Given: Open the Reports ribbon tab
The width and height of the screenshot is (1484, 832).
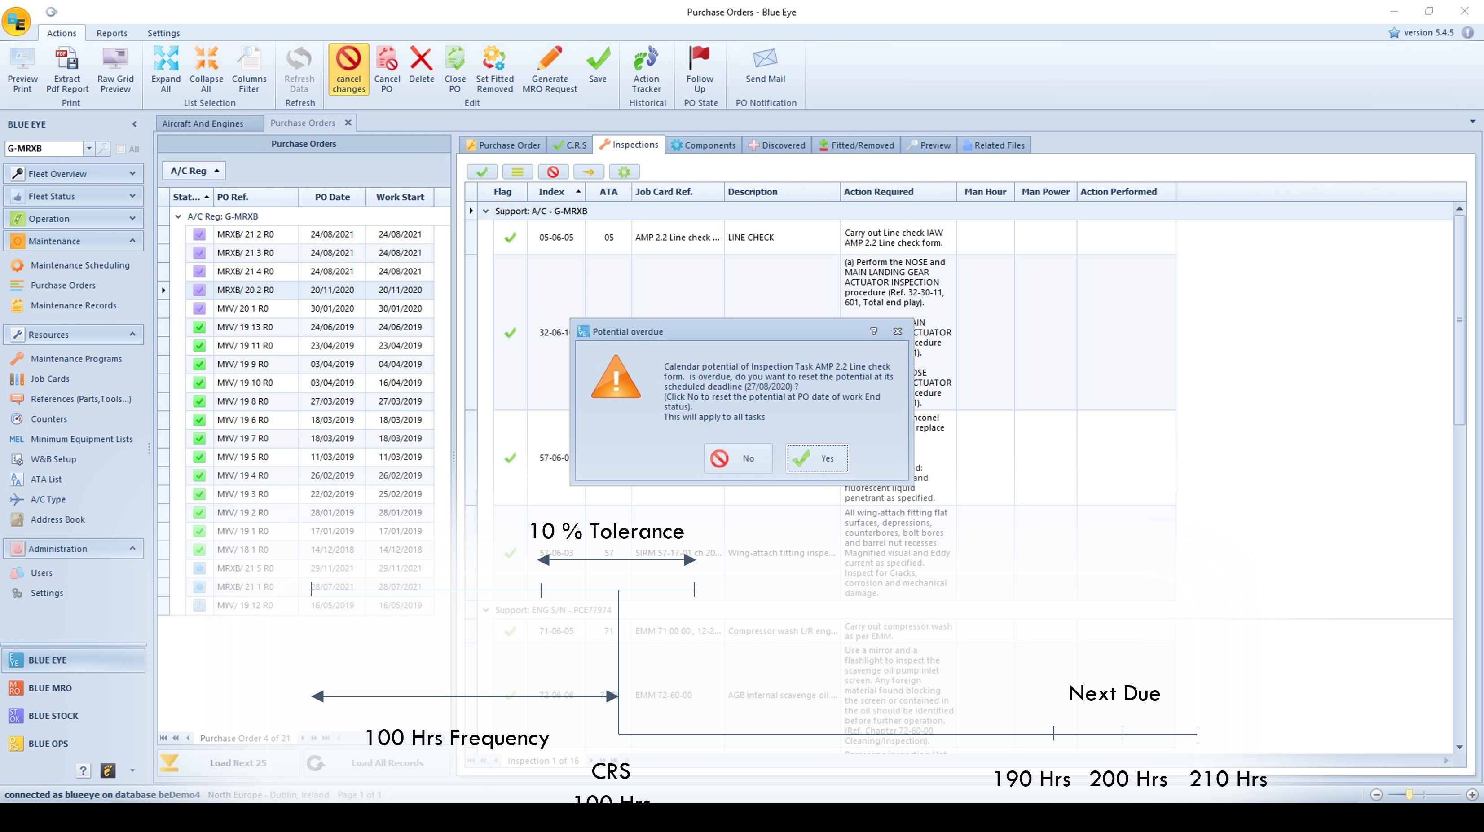Looking at the screenshot, I should (112, 33).
